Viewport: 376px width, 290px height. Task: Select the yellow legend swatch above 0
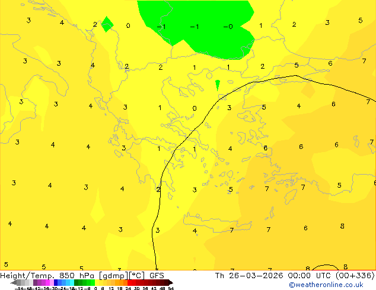(x=97, y=282)
